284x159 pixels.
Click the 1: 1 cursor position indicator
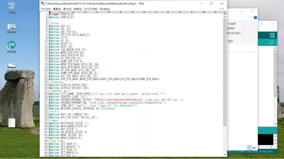pos(221,9)
